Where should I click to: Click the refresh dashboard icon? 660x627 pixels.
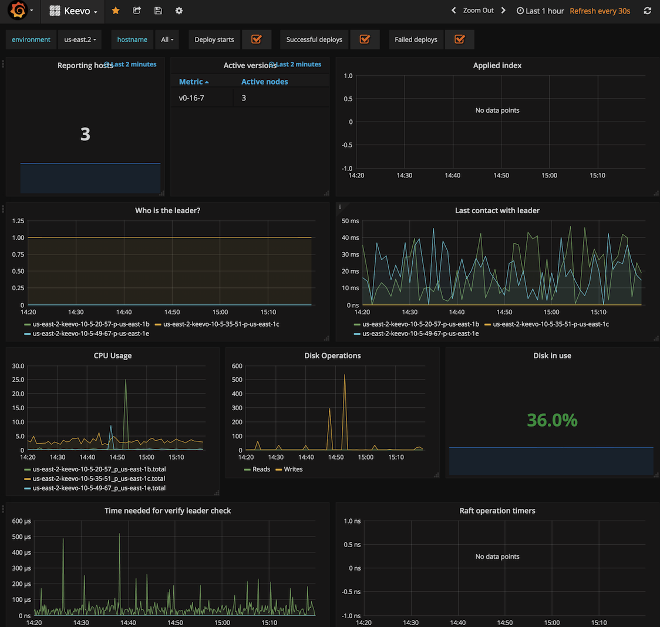(x=647, y=11)
